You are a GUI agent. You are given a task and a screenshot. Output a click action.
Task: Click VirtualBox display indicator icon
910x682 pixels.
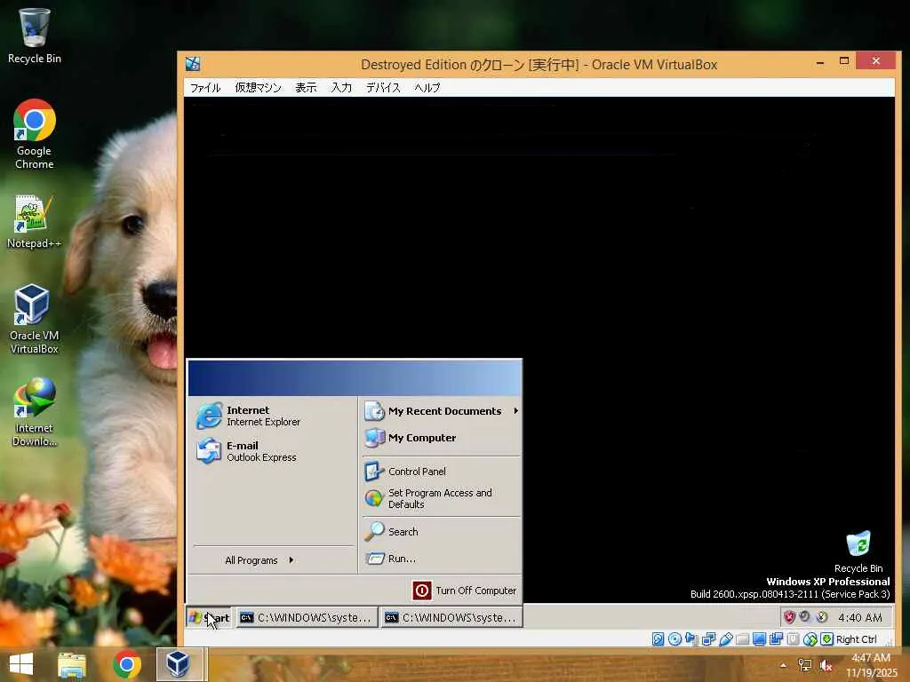[x=759, y=639]
